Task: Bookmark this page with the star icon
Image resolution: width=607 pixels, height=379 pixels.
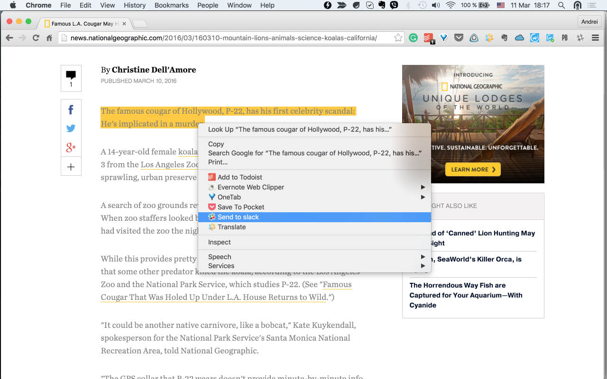Action: click(x=398, y=38)
